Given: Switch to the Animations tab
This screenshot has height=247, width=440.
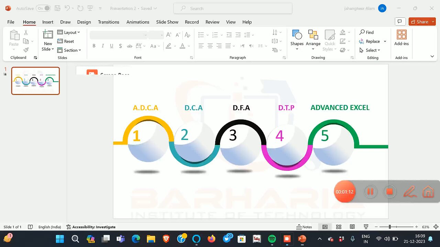Looking at the screenshot, I should pyautogui.click(x=138, y=22).
